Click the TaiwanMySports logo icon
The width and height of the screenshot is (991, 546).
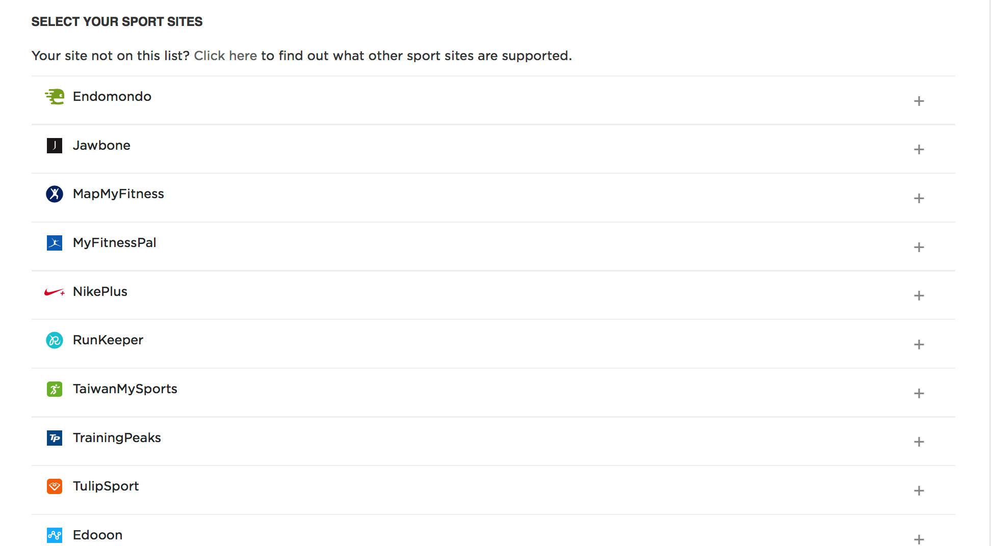(55, 389)
